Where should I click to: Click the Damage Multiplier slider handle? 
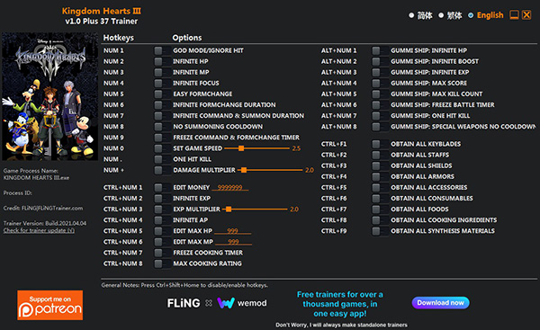244,170
